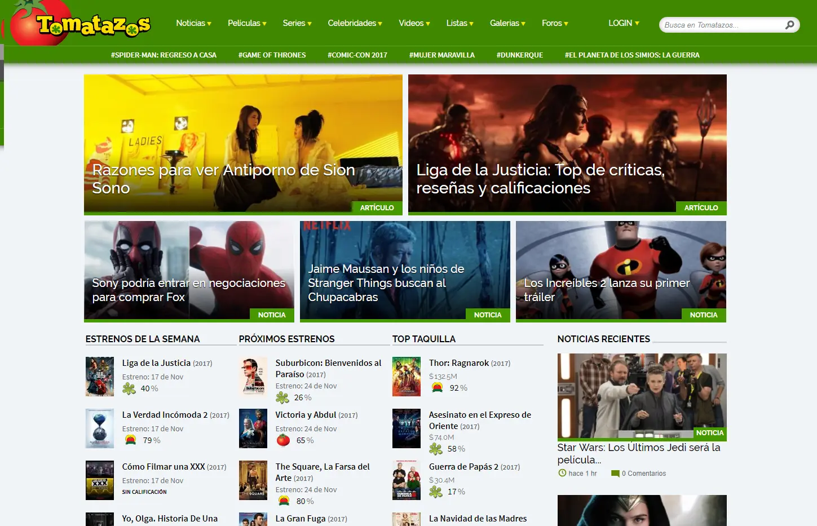Click the search magnifier icon
817x526 pixels.
coord(790,25)
